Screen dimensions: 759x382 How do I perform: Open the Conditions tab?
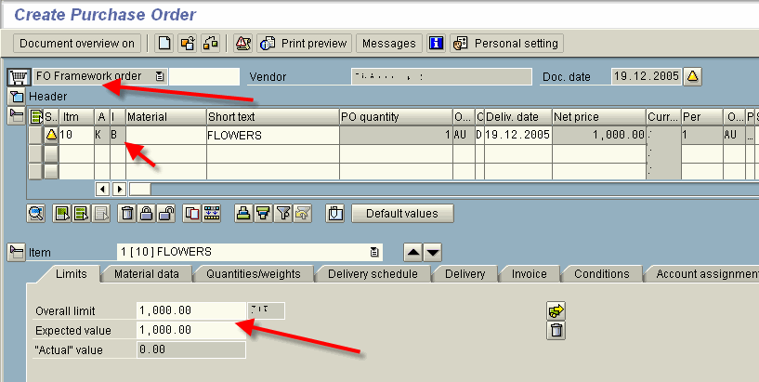point(602,274)
